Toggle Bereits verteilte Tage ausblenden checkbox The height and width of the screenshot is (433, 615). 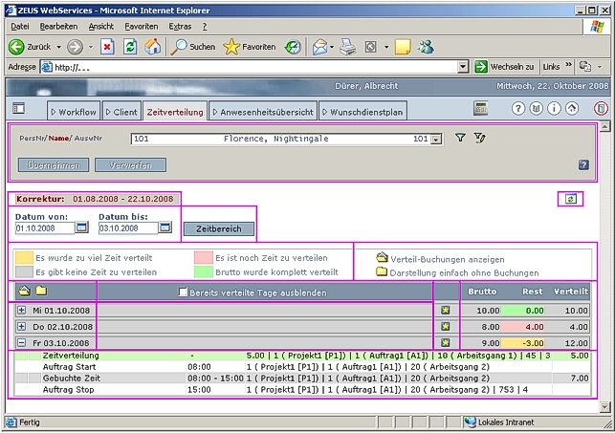pyautogui.click(x=183, y=292)
